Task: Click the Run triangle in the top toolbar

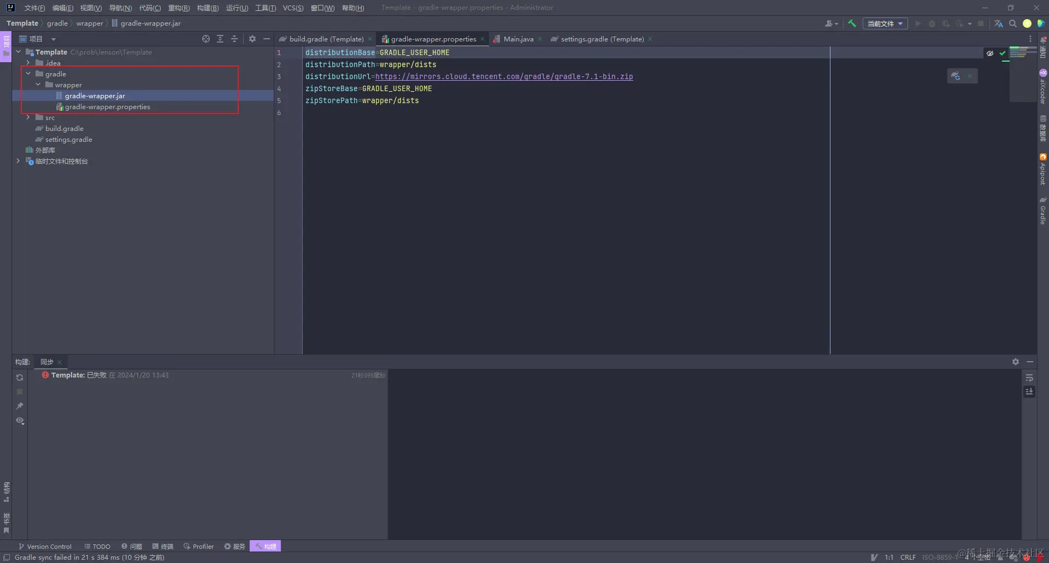Action: [x=918, y=23]
